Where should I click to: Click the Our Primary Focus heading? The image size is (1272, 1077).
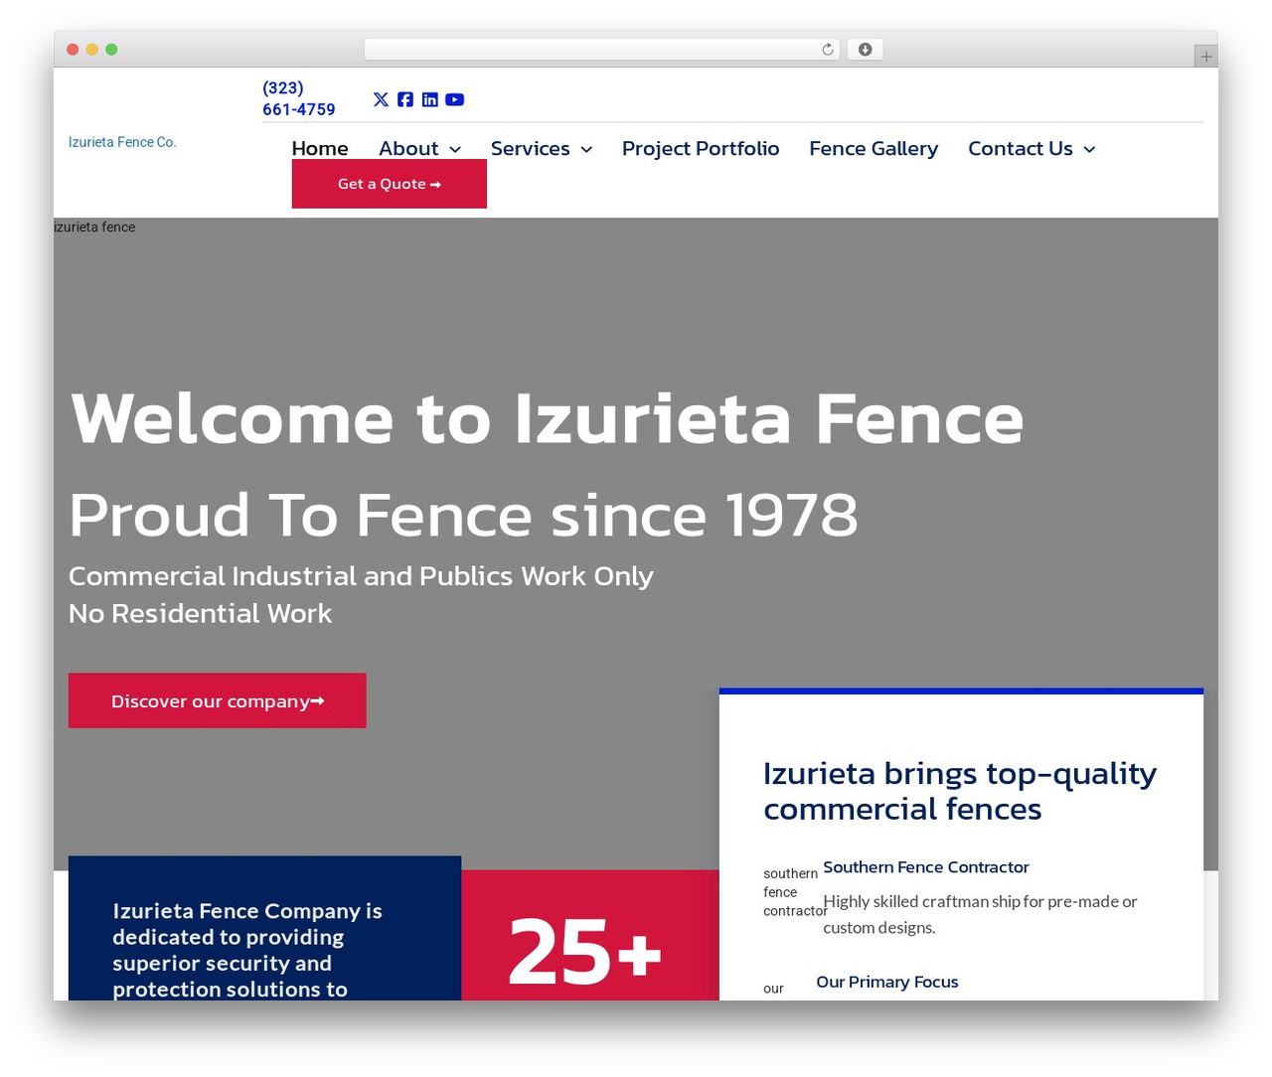pos(887,982)
